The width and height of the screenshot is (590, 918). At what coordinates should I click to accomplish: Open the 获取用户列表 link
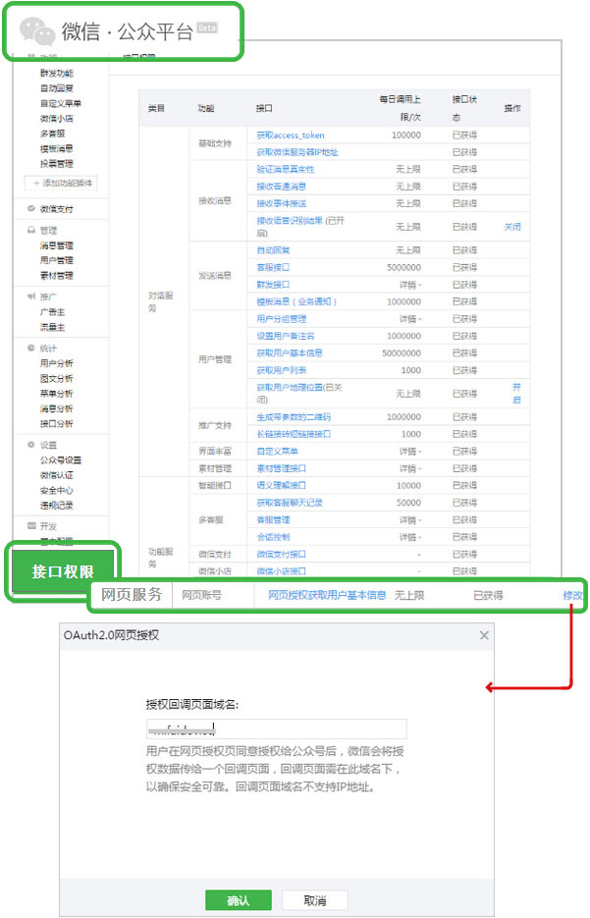[x=281, y=370]
